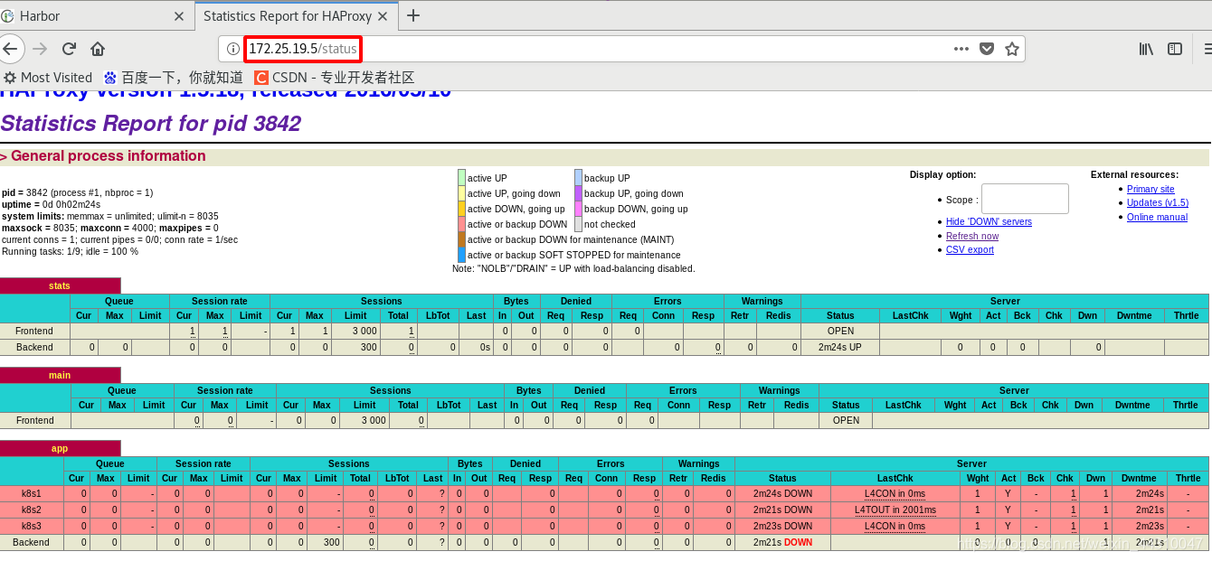
Task: Click the app table LastChk column header
Action: click(895, 478)
